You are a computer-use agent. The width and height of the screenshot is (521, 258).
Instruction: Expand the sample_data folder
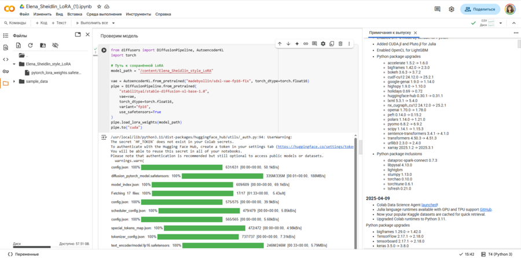click(14, 82)
